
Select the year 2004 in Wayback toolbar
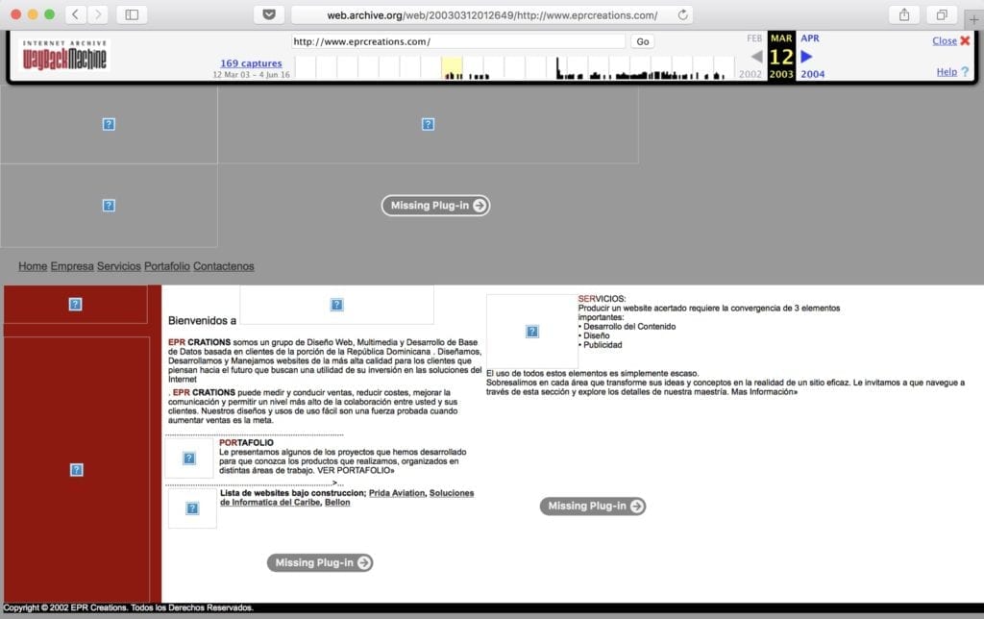813,74
